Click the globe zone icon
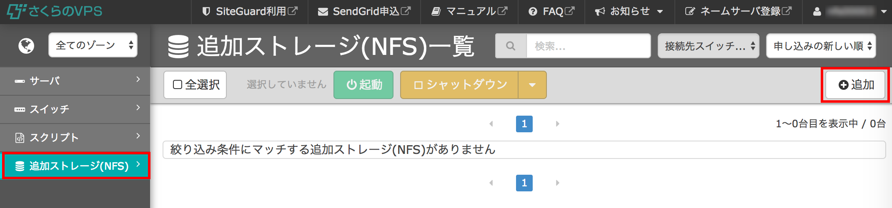Viewport: 892px width, 208px height. pos(26,45)
